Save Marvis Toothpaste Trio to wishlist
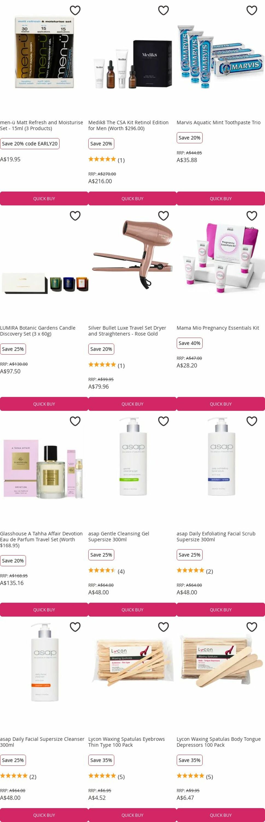 click(252, 10)
